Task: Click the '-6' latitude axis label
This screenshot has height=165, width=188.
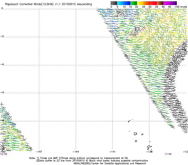Action: tap(2, 92)
